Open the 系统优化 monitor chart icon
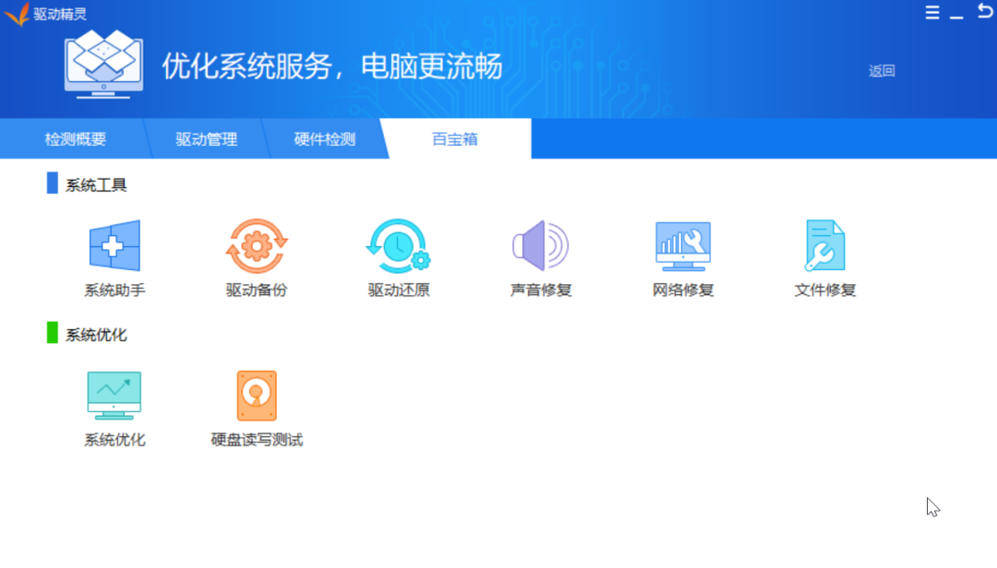Image resolution: width=997 pixels, height=568 pixels. (114, 396)
